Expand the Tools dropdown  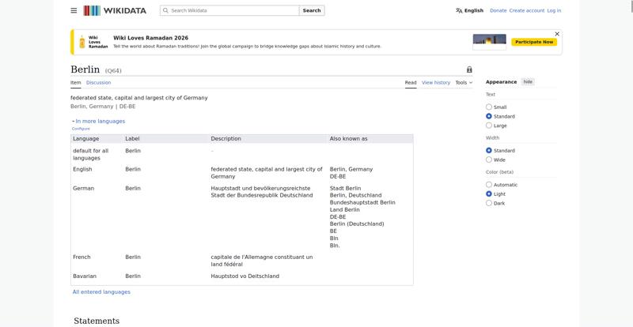[x=464, y=82]
